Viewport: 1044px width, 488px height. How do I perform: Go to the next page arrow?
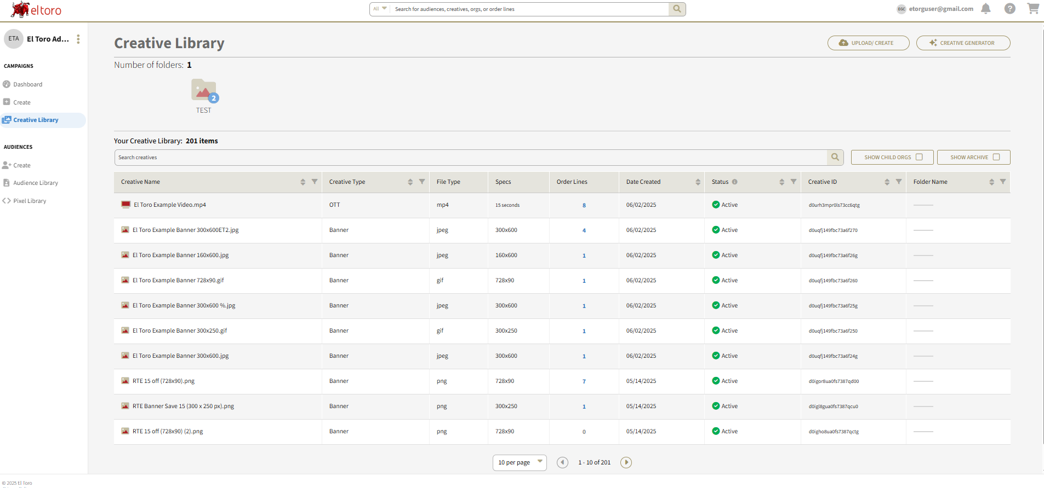coord(626,463)
